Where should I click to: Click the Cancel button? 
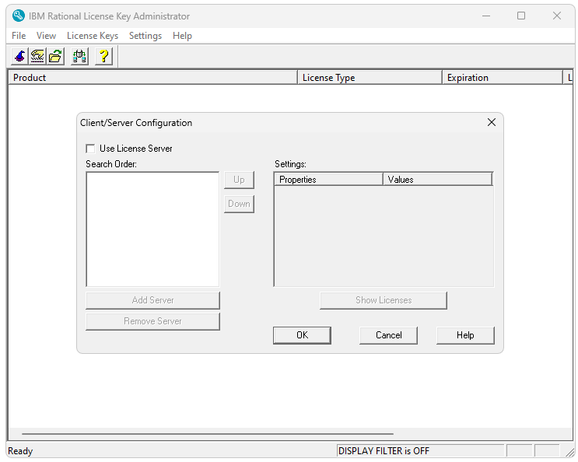point(388,335)
